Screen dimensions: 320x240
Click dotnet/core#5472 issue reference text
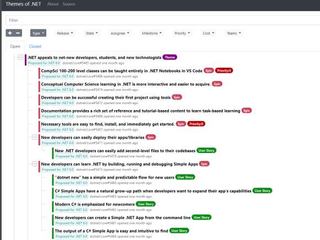click(89, 103)
